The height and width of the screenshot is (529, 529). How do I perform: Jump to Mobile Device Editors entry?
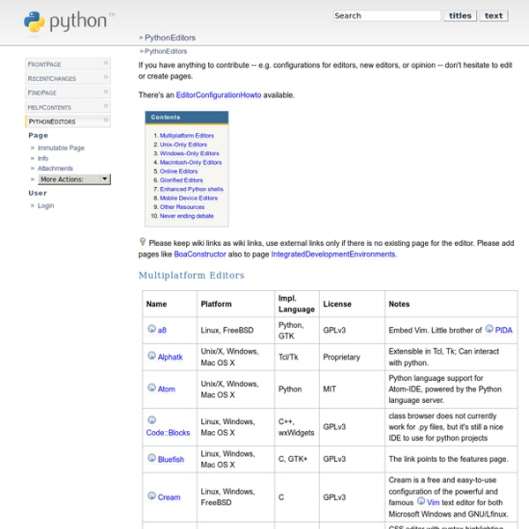point(189,198)
